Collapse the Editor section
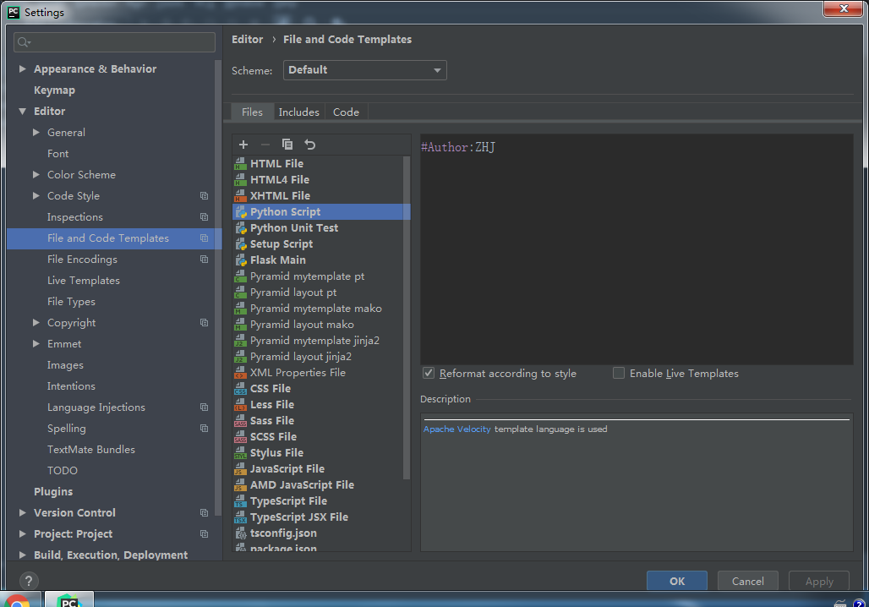The height and width of the screenshot is (607, 869). (x=22, y=111)
